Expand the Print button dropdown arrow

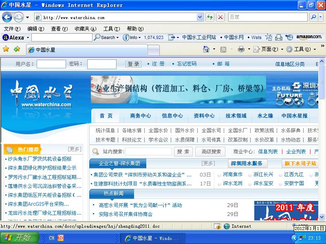pyautogui.click(x=249, y=49)
